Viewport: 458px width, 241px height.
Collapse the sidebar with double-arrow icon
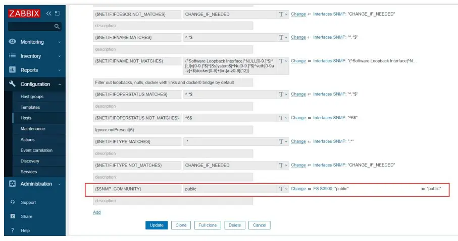[49, 14]
